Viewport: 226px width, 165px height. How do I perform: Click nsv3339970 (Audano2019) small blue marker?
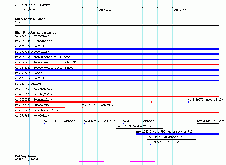(189, 102)
